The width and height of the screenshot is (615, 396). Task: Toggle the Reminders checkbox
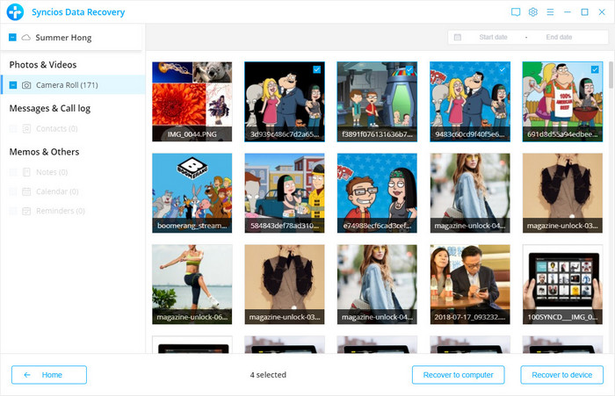(x=13, y=211)
